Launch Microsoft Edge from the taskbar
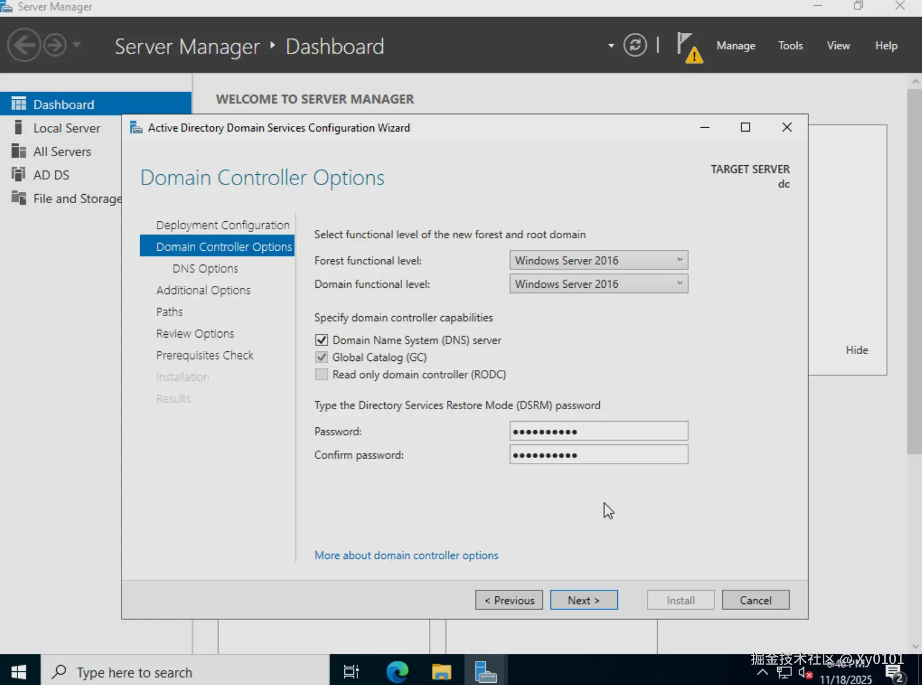This screenshot has width=922, height=685. 397,672
